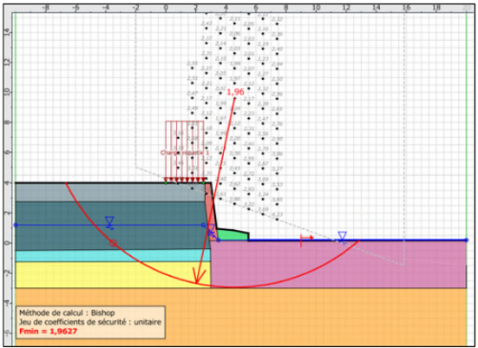Screen dimensions: 478x348
Task: Select the cyan thin soil layer
Action: (x=112, y=256)
